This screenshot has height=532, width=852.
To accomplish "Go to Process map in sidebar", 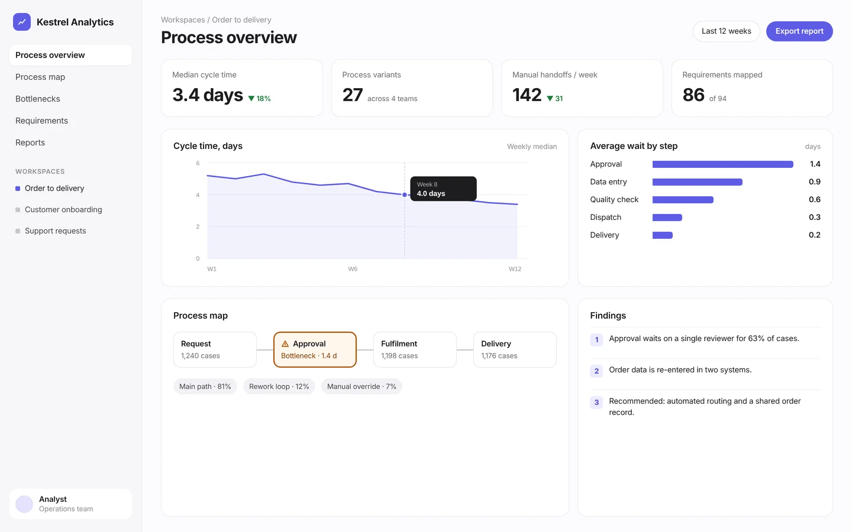I will pos(70,77).
